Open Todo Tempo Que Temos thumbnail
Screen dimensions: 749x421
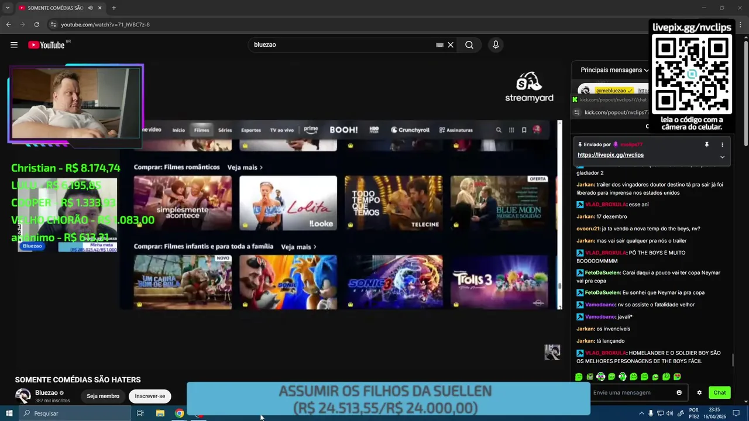[393, 203]
